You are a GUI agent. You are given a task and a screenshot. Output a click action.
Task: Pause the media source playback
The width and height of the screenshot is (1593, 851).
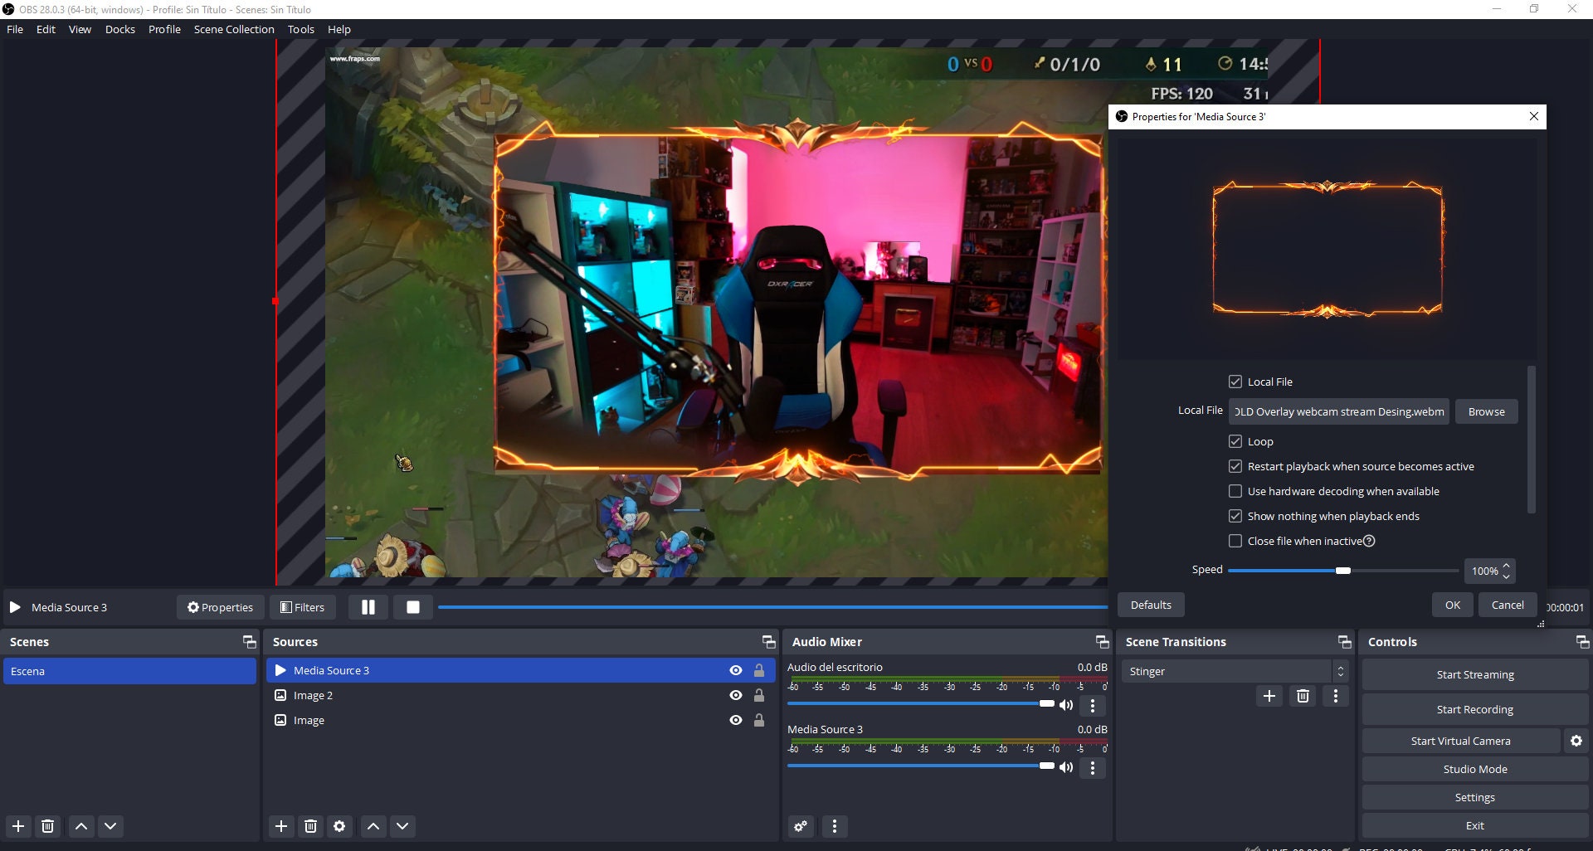(x=368, y=606)
